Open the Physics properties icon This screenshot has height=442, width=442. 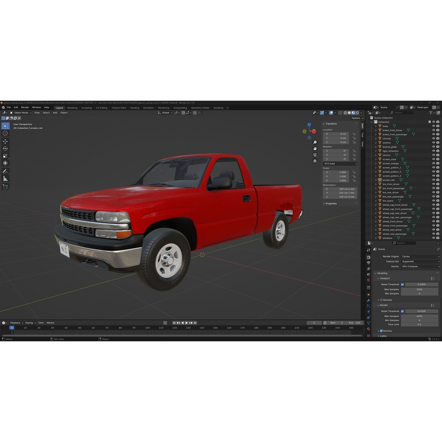tap(368, 312)
